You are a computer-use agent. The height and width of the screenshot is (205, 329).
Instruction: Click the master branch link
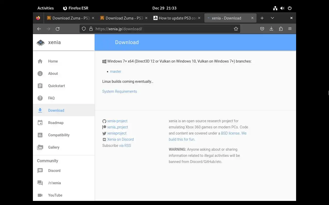point(115,71)
